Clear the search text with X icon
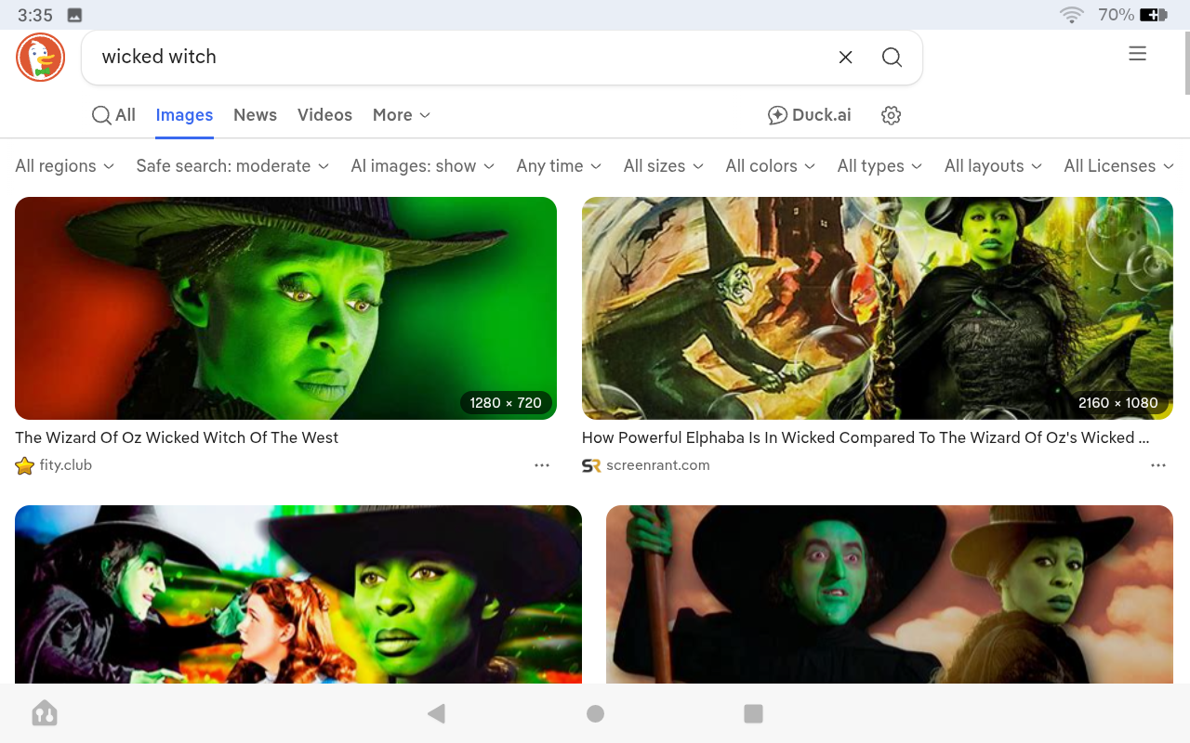 click(x=845, y=58)
